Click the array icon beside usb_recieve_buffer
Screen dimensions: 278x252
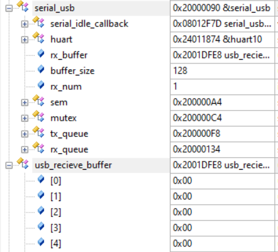tap(23, 163)
